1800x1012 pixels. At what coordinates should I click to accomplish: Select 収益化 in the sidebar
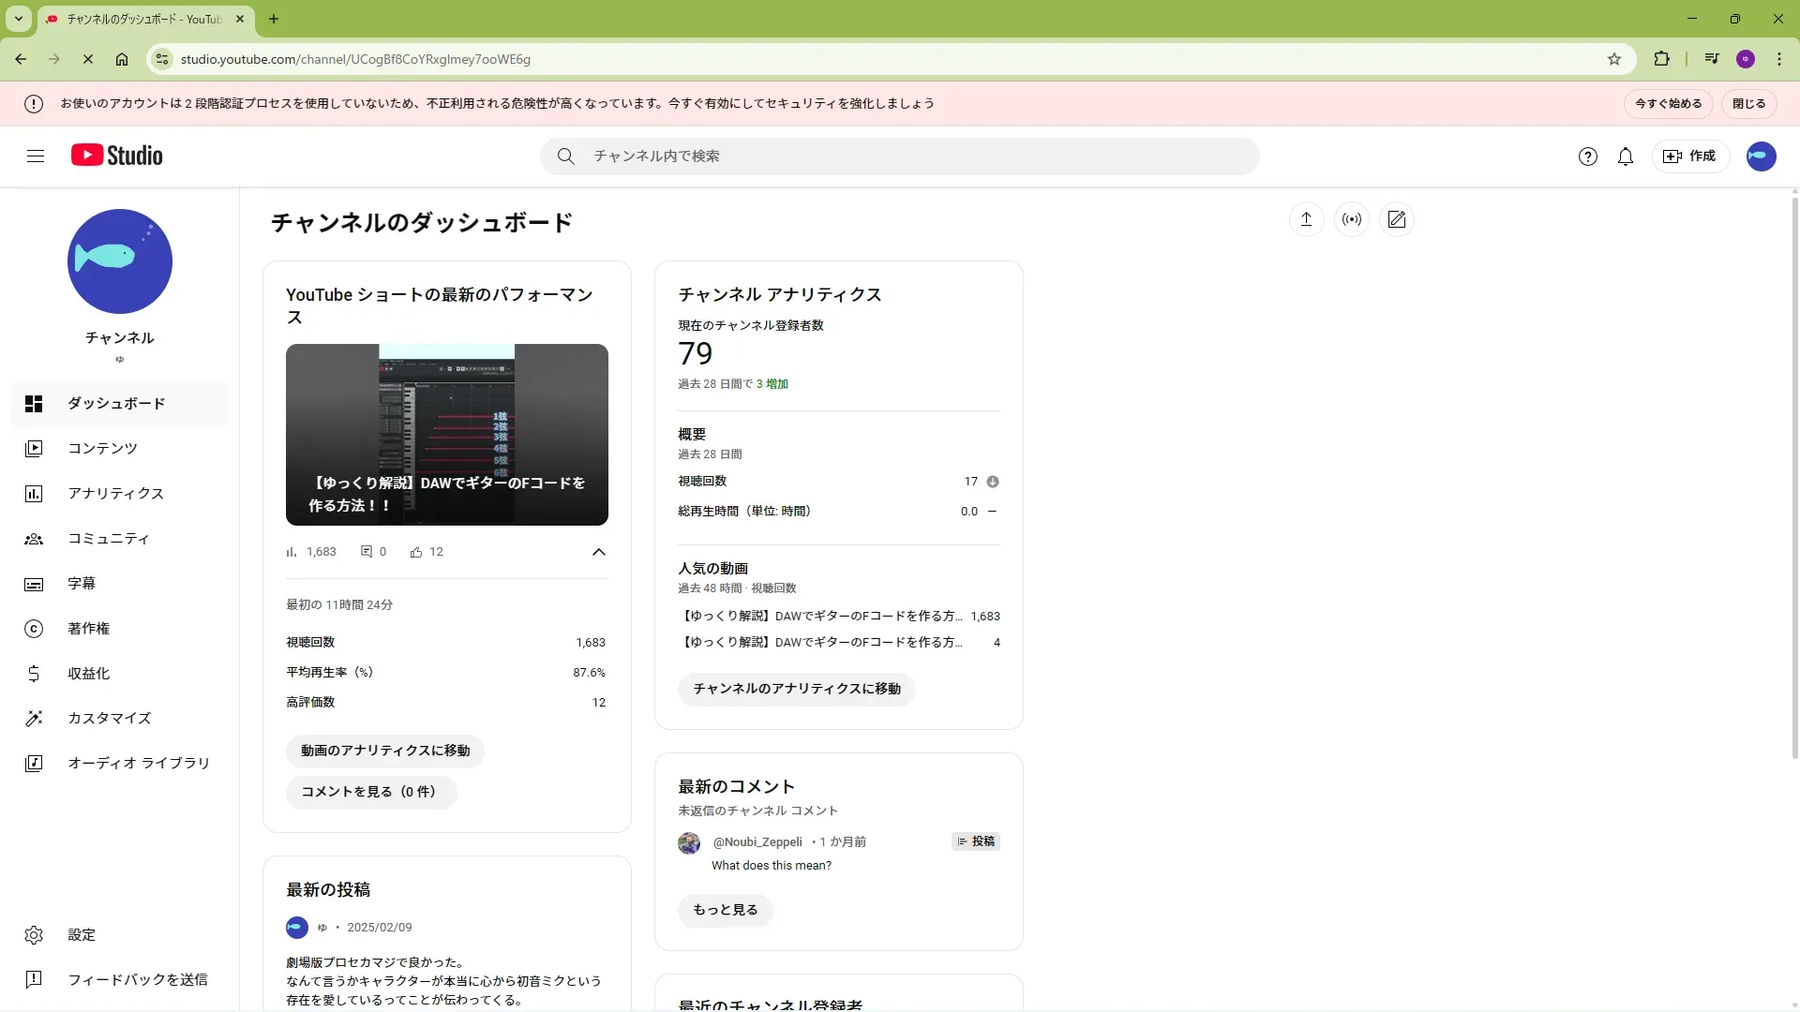click(88, 673)
